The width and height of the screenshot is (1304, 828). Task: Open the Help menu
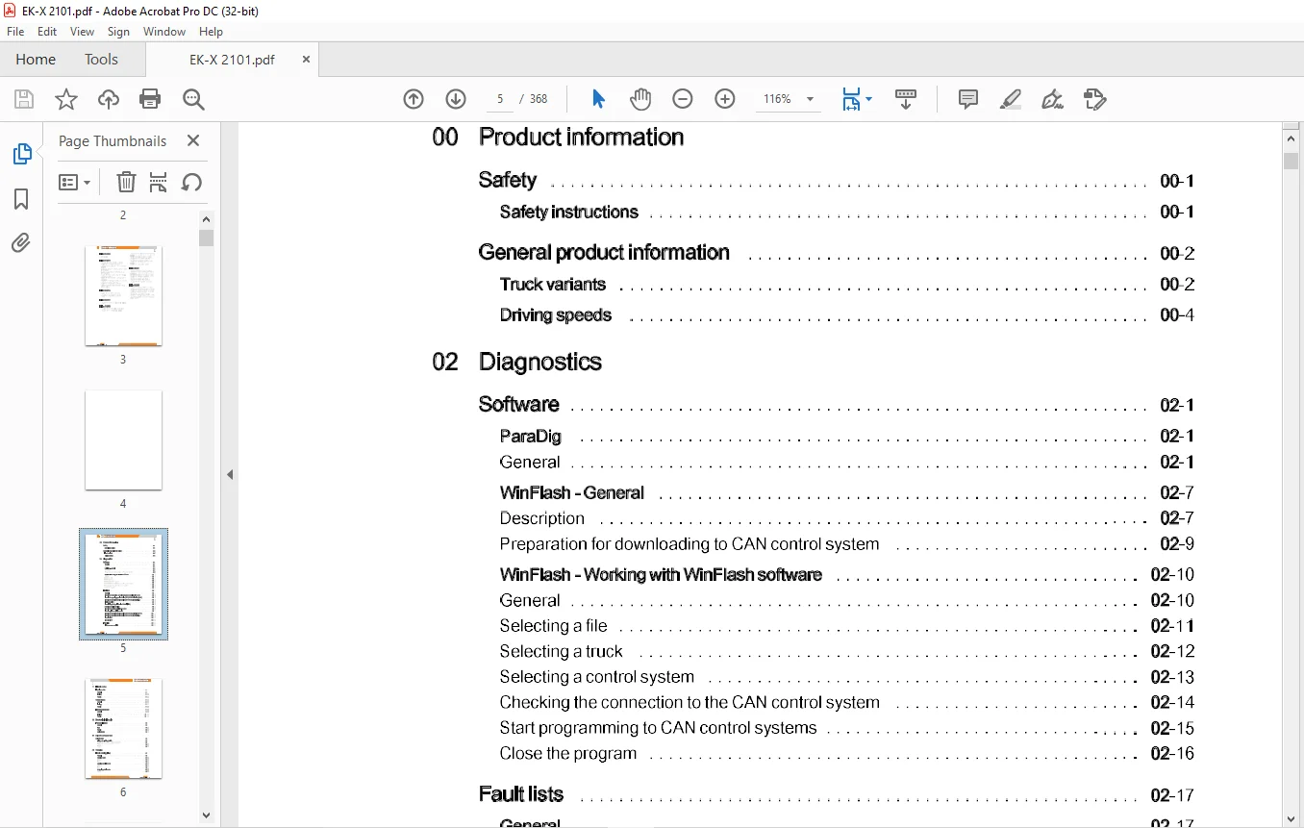211,32
